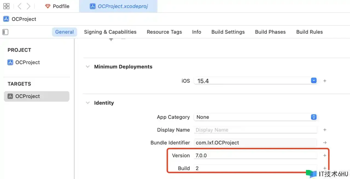The width and height of the screenshot is (350, 179).
Task: Click the plus next to Display Name
Action: [325, 130]
